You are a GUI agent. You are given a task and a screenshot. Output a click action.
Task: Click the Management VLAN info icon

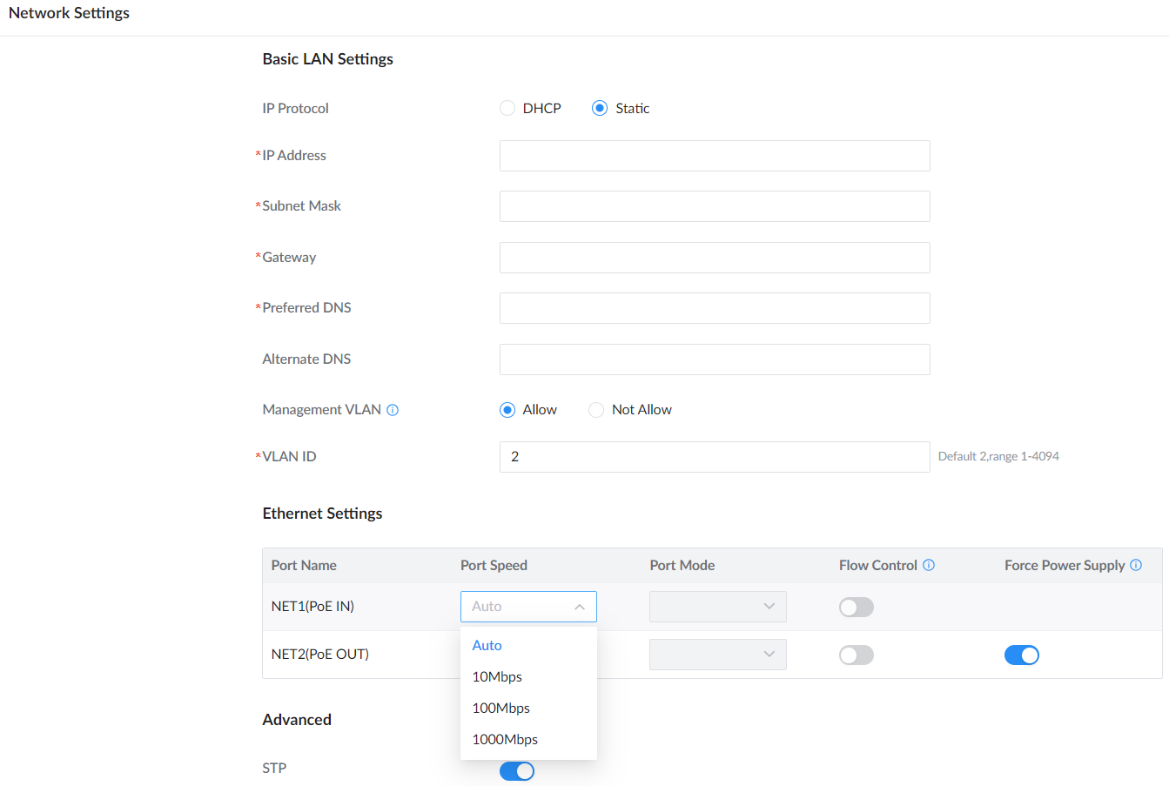click(393, 410)
